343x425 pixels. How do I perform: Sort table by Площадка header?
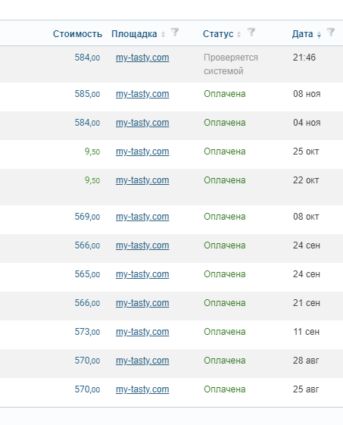(134, 34)
